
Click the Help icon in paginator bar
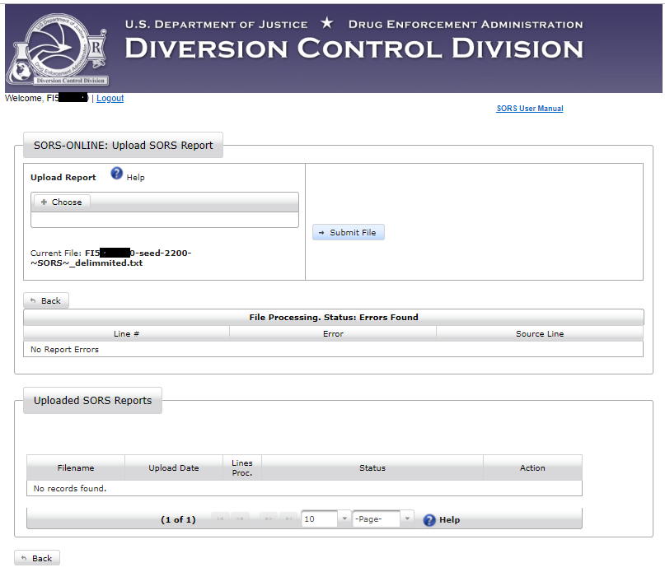(429, 520)
